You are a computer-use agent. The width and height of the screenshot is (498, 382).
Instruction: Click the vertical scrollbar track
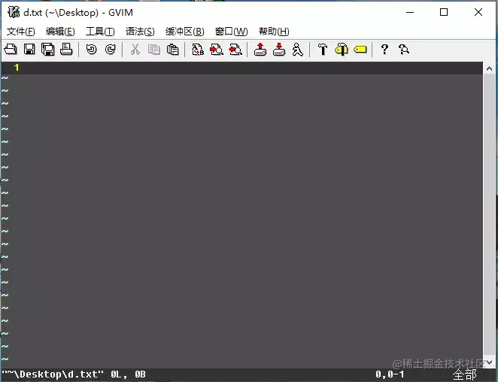coord(489,215)
